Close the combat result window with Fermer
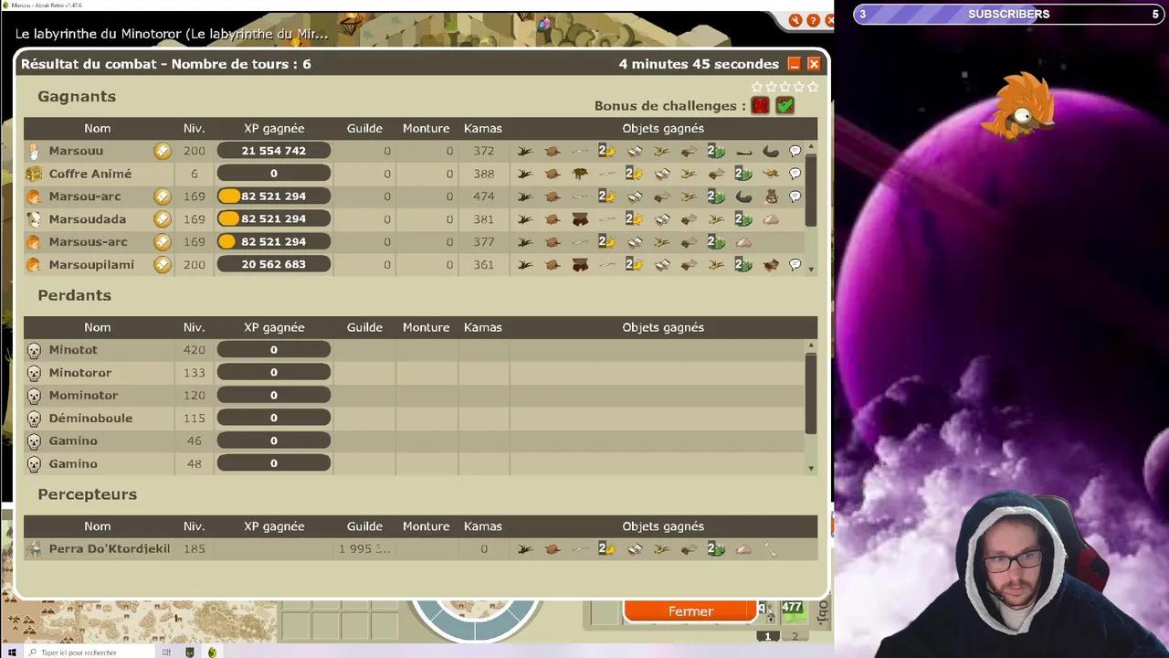 pyautogui.click(x=690, y=611)
